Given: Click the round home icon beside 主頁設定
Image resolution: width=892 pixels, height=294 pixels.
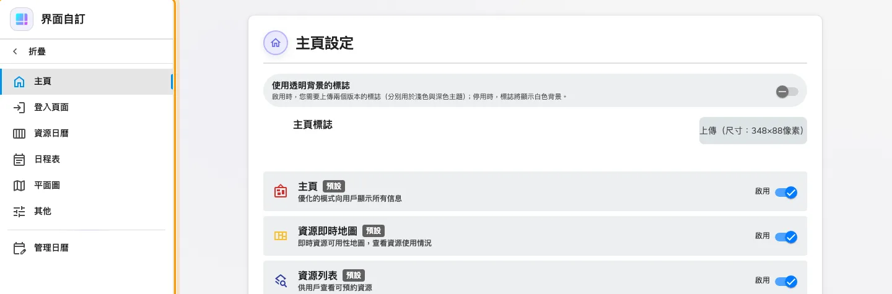Looking at the screenshot, I should coord(276,43).
